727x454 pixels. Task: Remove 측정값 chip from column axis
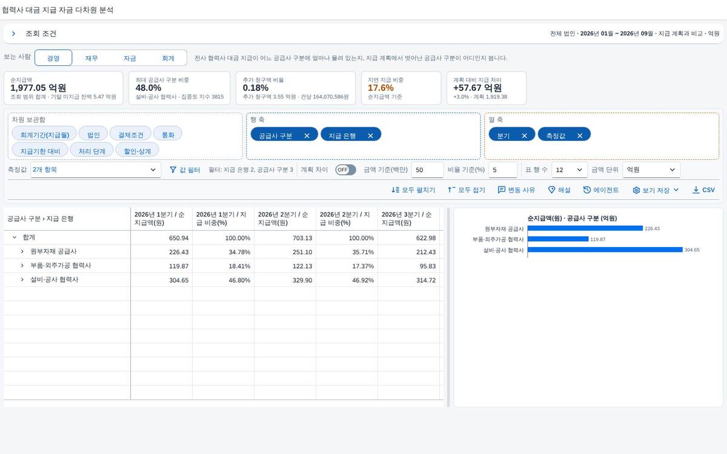coord(579,136)
